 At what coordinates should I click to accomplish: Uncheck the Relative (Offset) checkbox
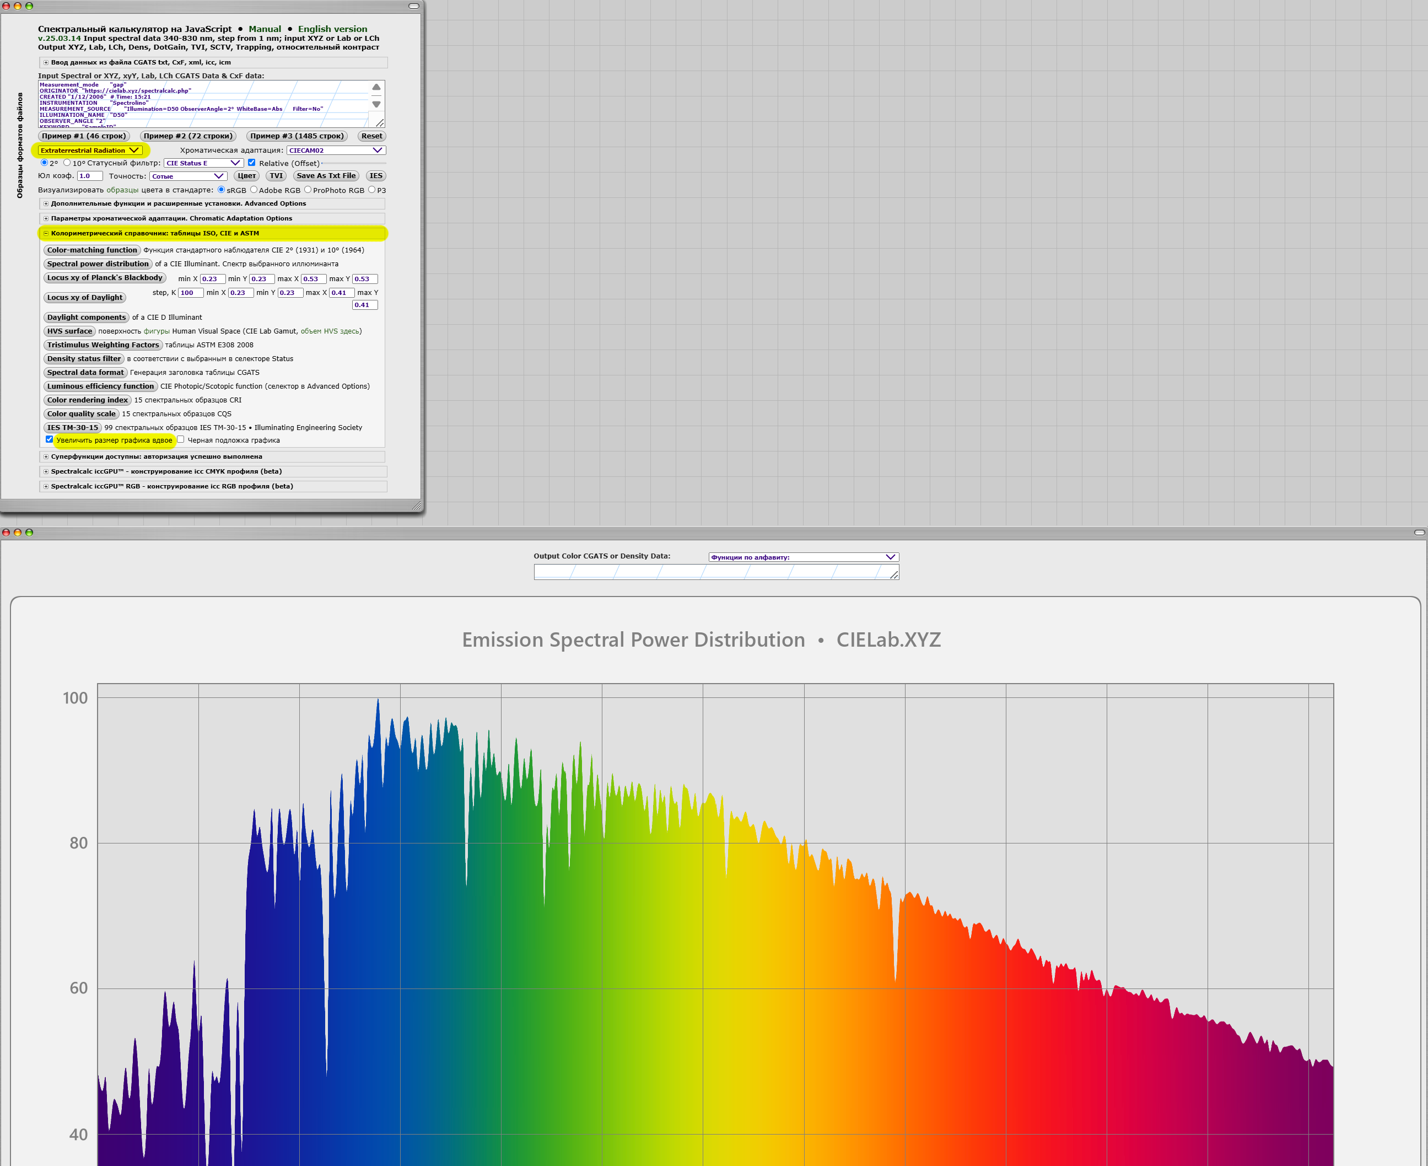point(252,163)
